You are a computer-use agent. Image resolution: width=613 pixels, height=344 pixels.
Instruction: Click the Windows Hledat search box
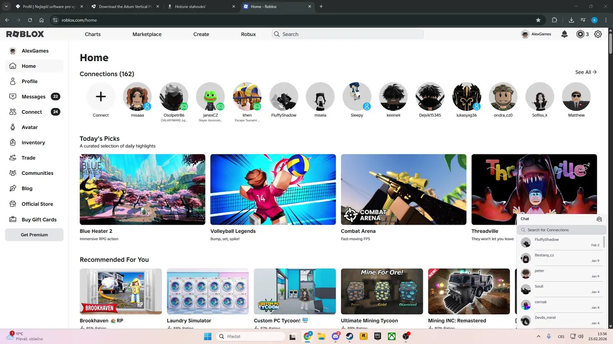pyautogui.click(x=250, y=336)
